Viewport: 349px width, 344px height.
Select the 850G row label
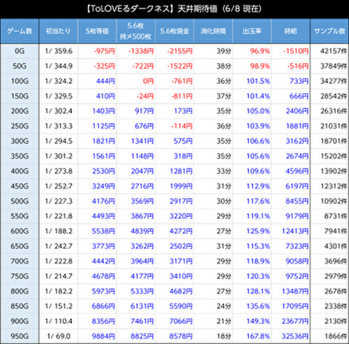pyautogui.click(x=20, y=306)
